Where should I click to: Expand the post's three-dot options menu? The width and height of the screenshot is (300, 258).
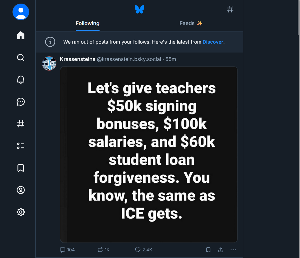coord(233,250)
